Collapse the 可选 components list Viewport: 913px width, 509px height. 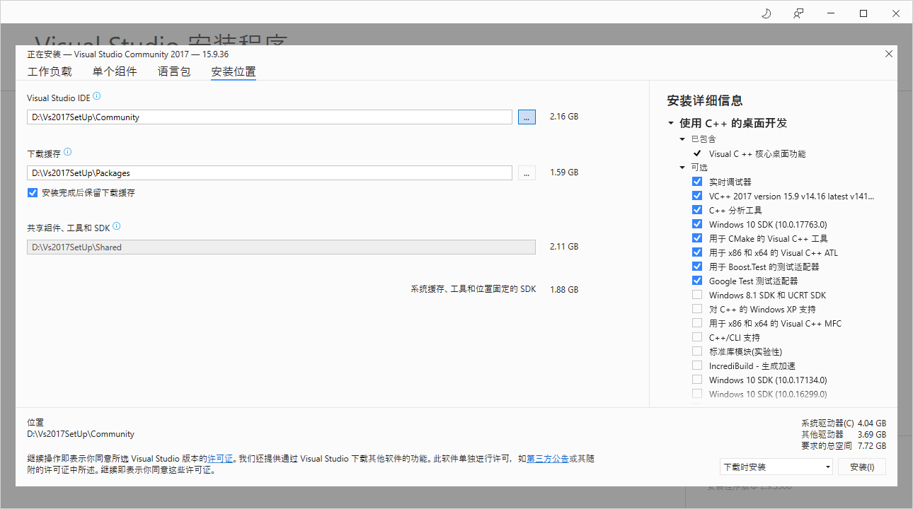pyautogui.click(x=682, y=168)
